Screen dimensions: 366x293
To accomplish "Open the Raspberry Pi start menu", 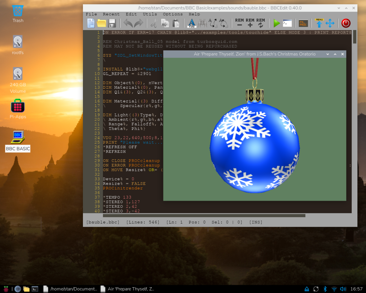I will (6, 289).
